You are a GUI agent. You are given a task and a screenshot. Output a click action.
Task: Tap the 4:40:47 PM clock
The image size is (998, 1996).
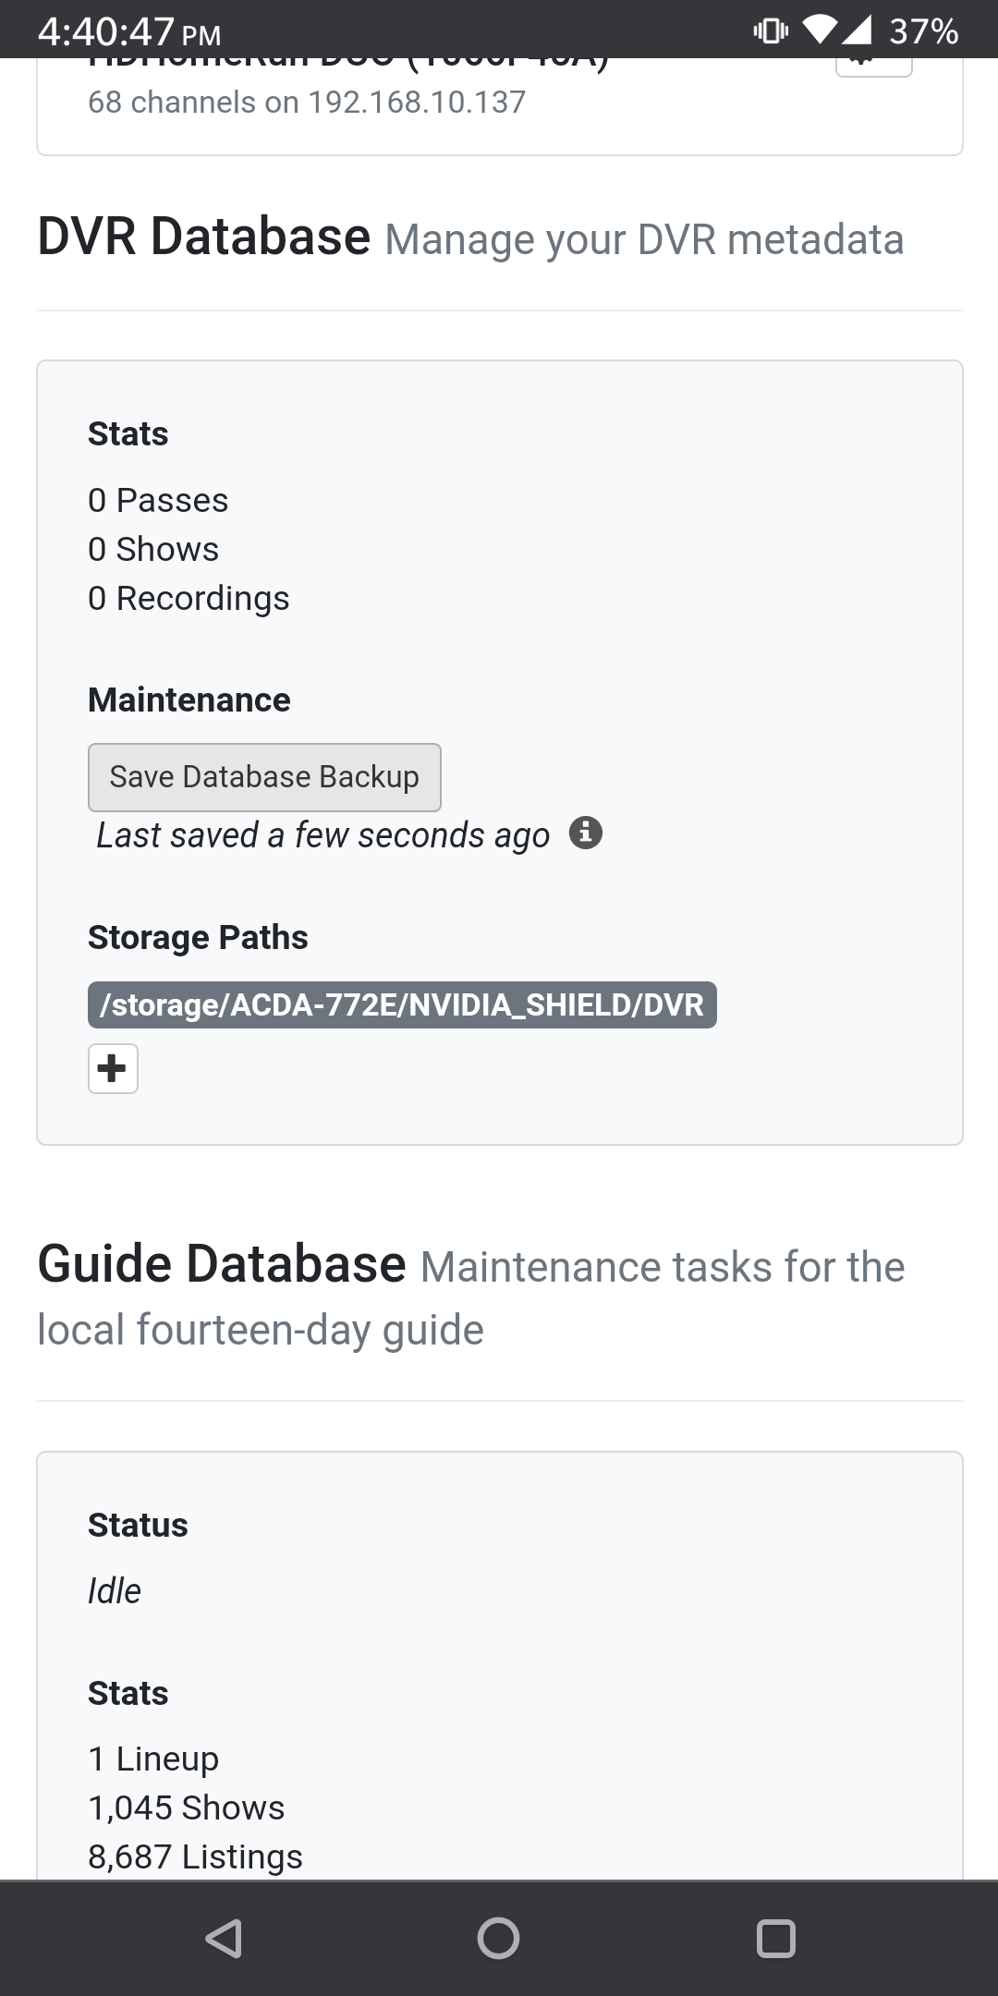[129, 33]
